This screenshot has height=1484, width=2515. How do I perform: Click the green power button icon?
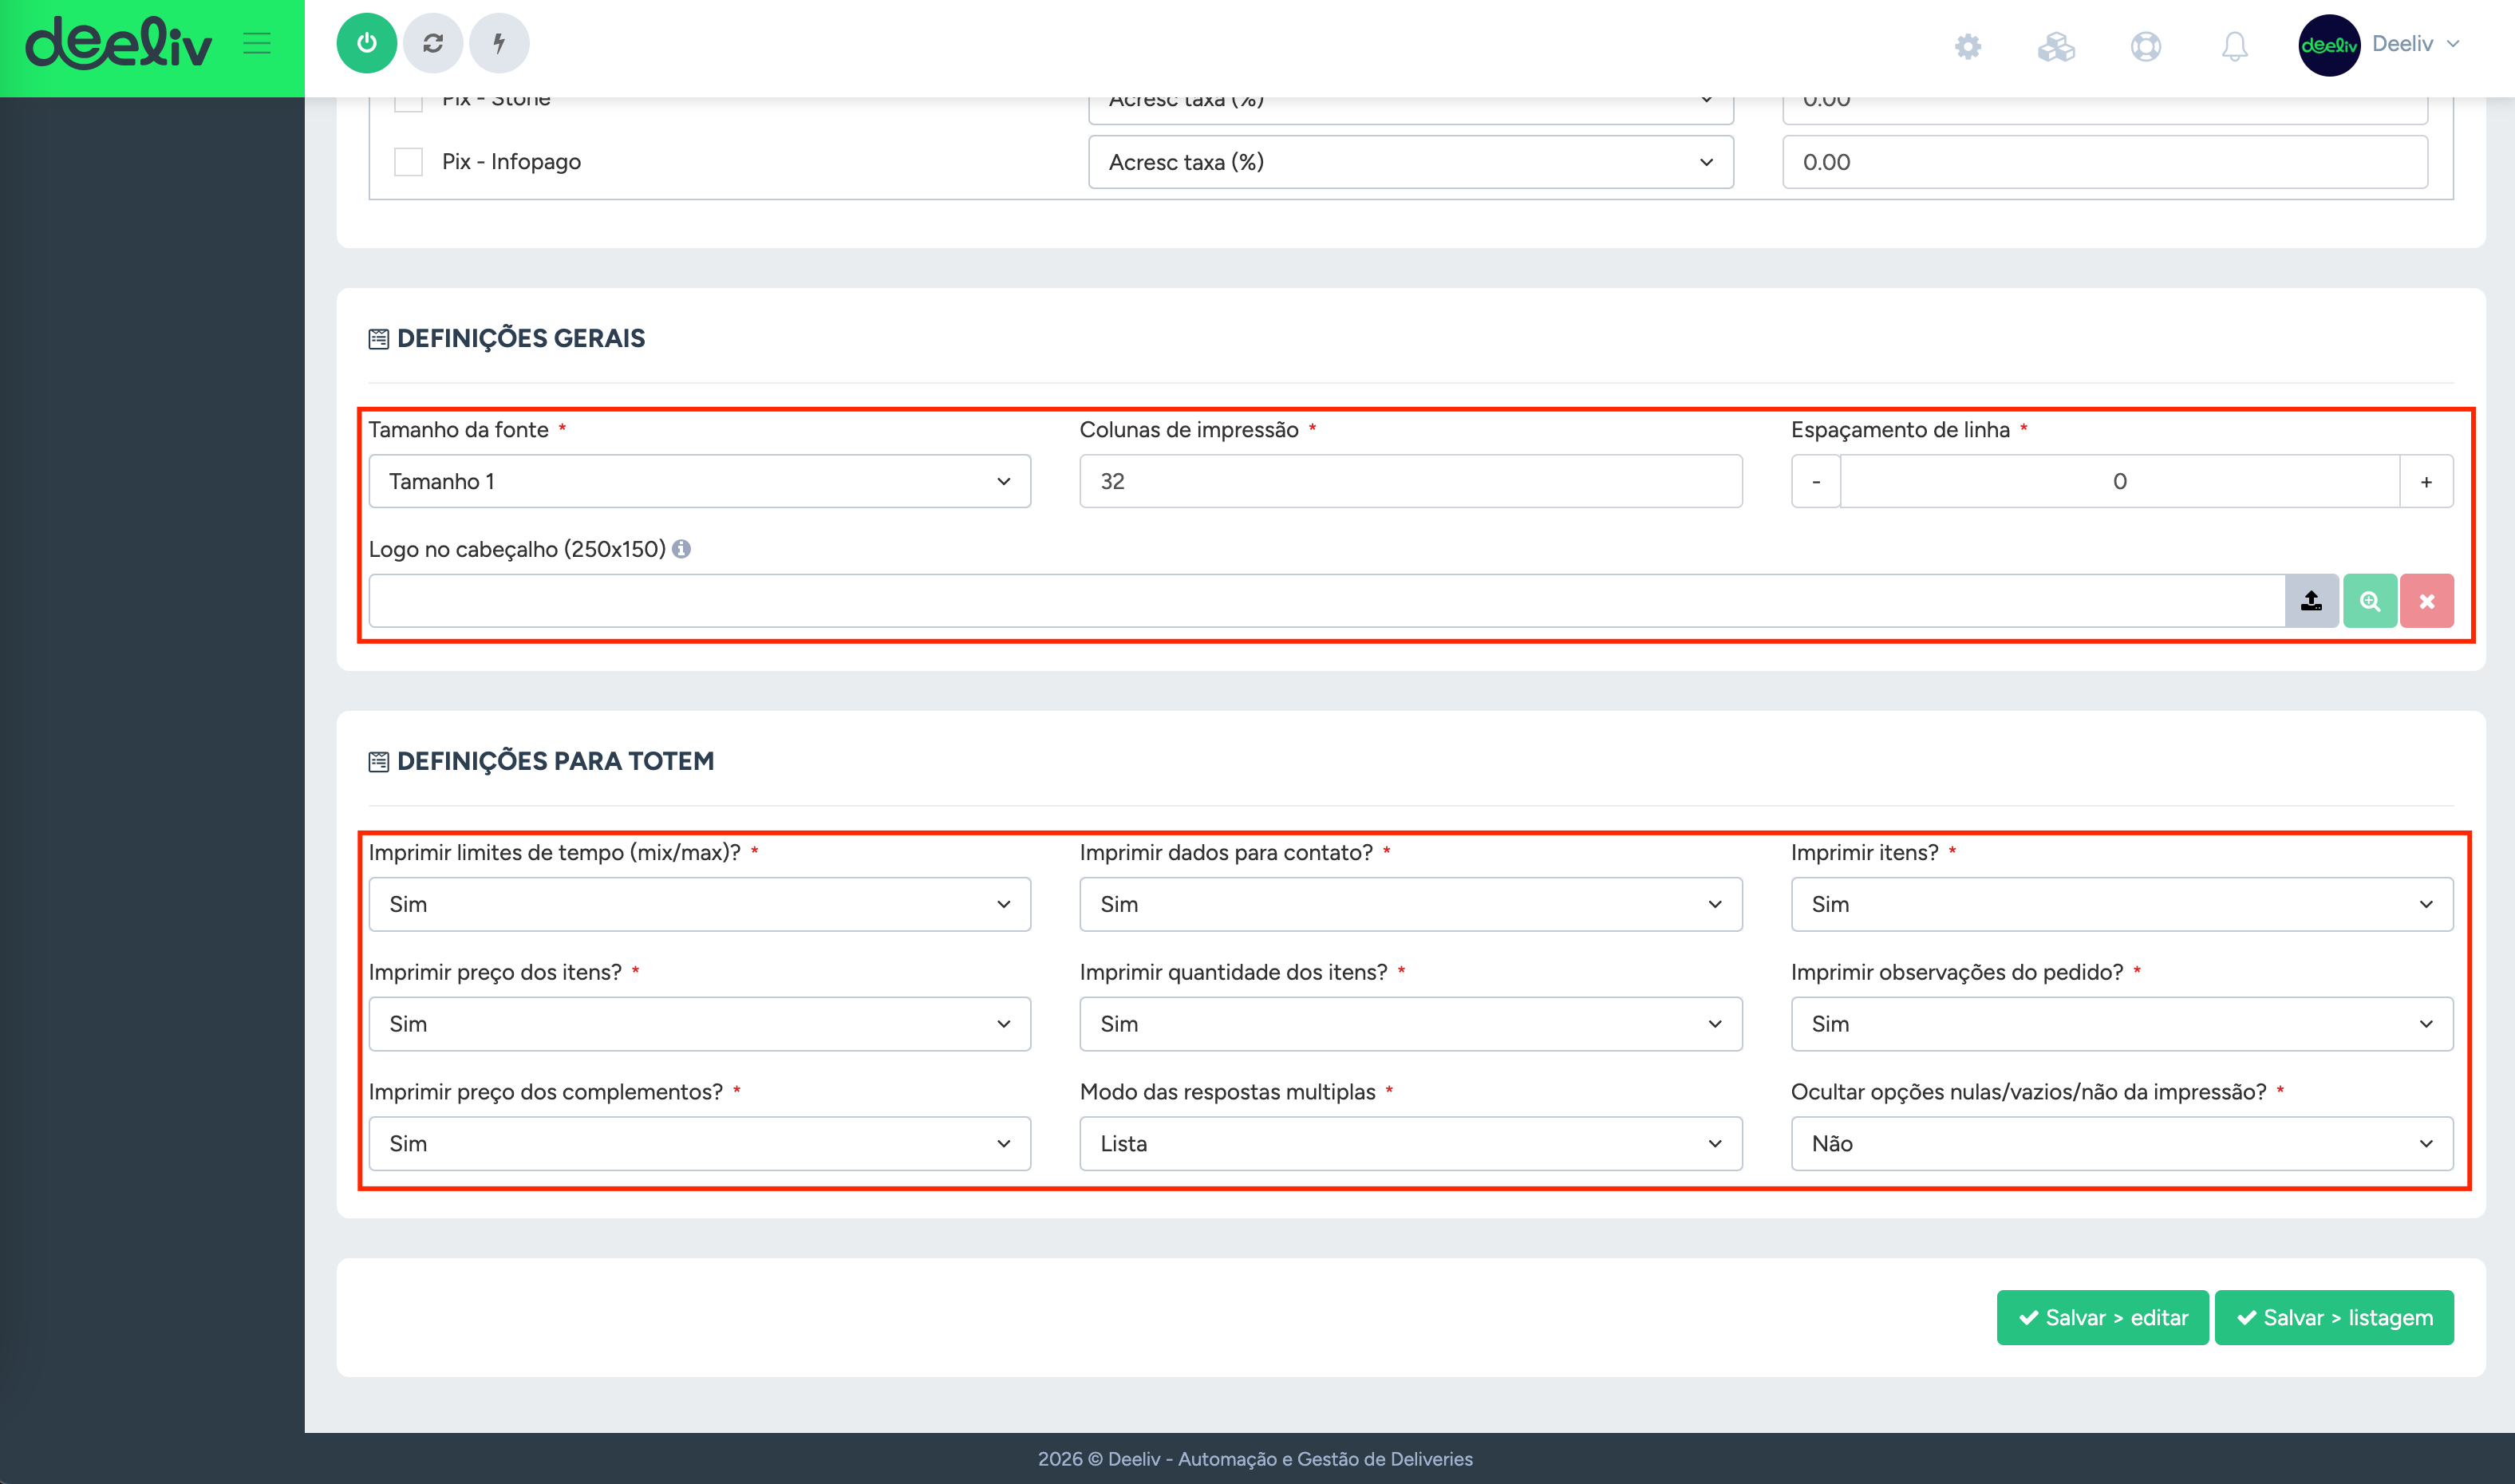point(366,43)
